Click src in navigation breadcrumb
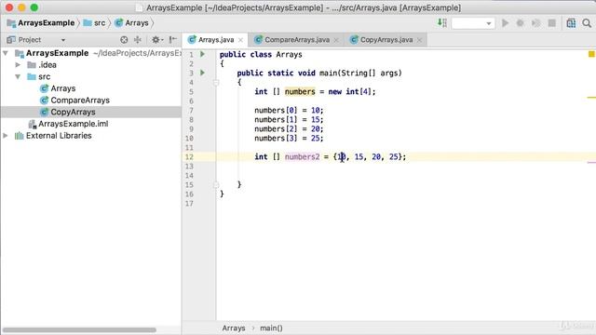 [x=95, y=23]
